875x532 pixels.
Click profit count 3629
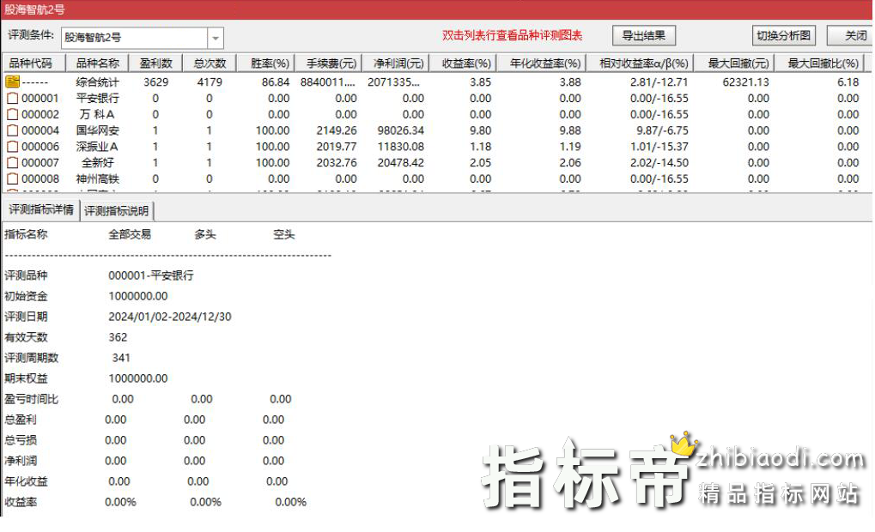[155, 82]
